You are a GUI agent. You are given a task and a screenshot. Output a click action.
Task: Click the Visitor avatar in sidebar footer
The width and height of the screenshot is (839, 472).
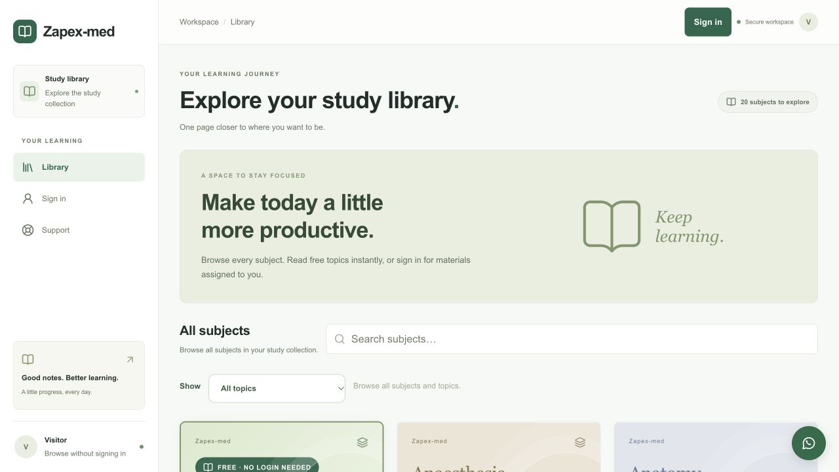click(x=26, y=447)
